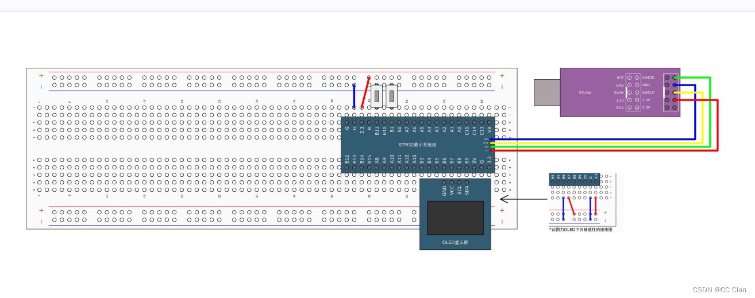Click the STLINK label on the purple programmer
The width and height of the screenshot is (755, 298).
585,92
